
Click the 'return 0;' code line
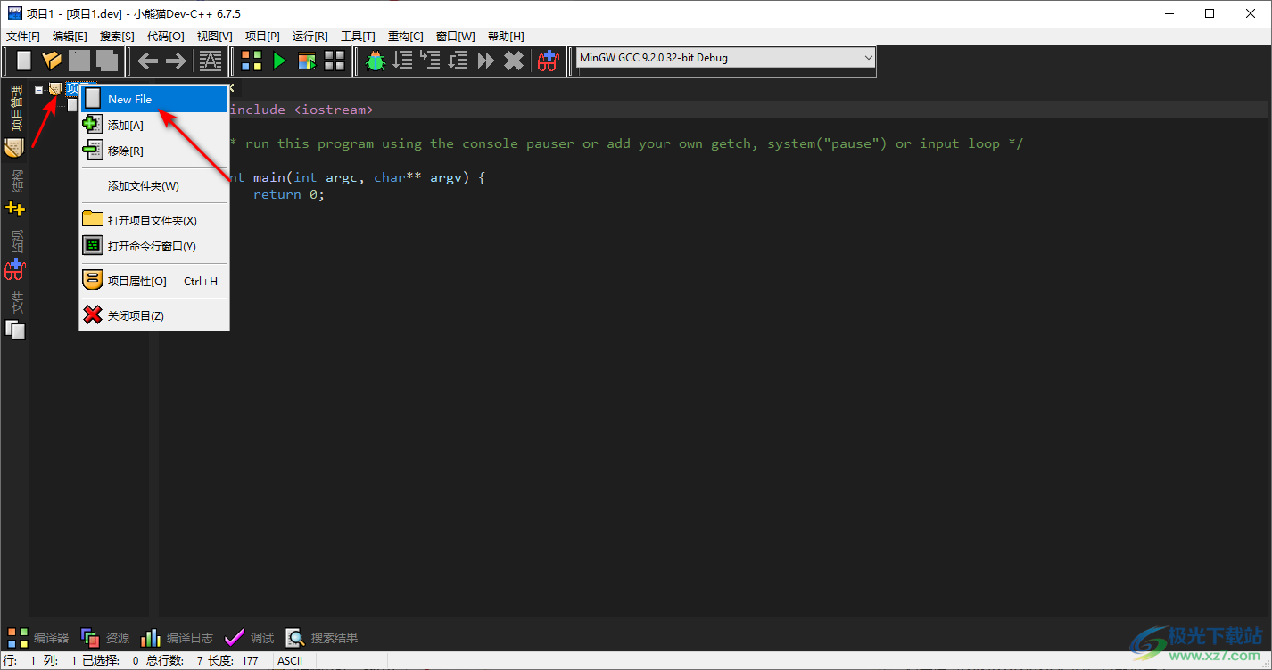tap(289, 194)
